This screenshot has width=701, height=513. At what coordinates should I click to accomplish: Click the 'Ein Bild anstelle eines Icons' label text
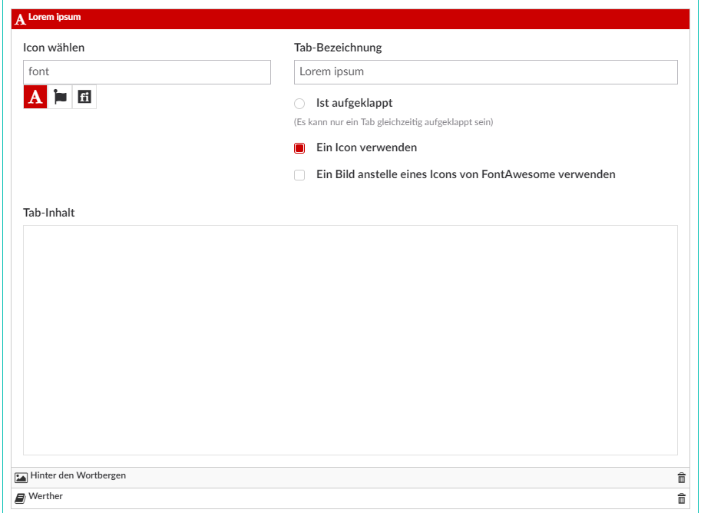pos(465,174)
